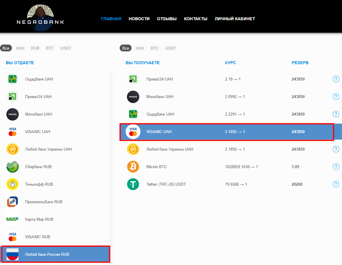Click ВЫ ПОЛУЧАЕТЕ heading
Viewport: 342px width, 265px height.
(x=143, y=63)
